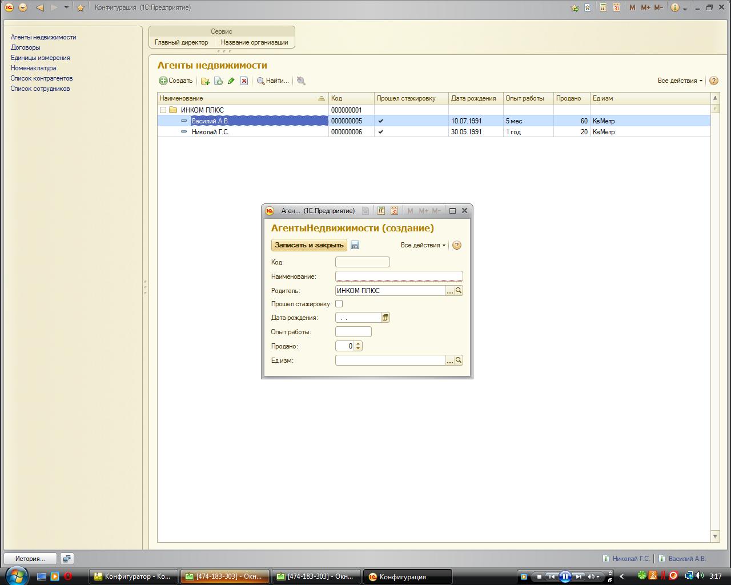Open help for the agents list
The width and height of the screenshot is (731, 585).
click(714, 81)
